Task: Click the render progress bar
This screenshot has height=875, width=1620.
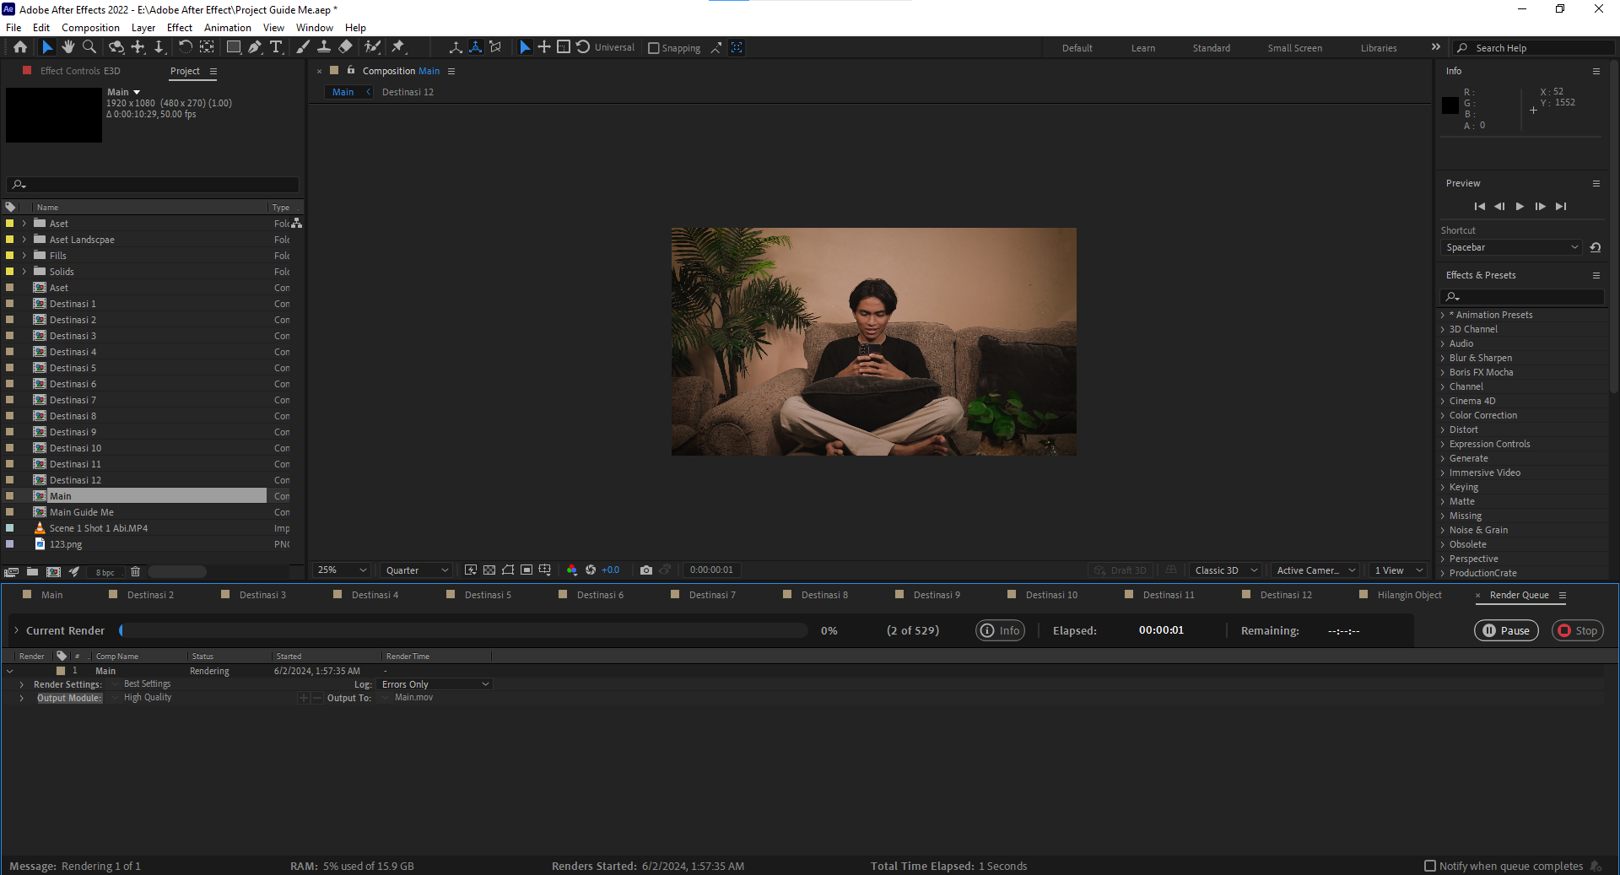Action: click(464, 630)
